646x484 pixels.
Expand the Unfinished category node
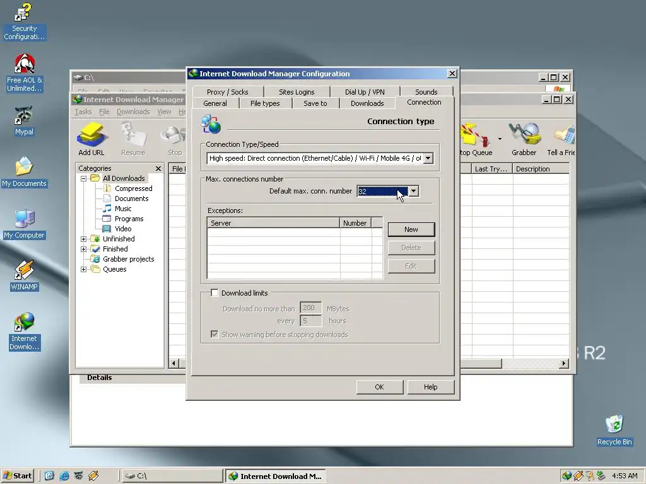[84, 239]
